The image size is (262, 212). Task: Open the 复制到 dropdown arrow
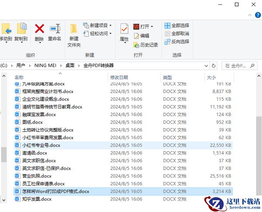click(22, 42)
